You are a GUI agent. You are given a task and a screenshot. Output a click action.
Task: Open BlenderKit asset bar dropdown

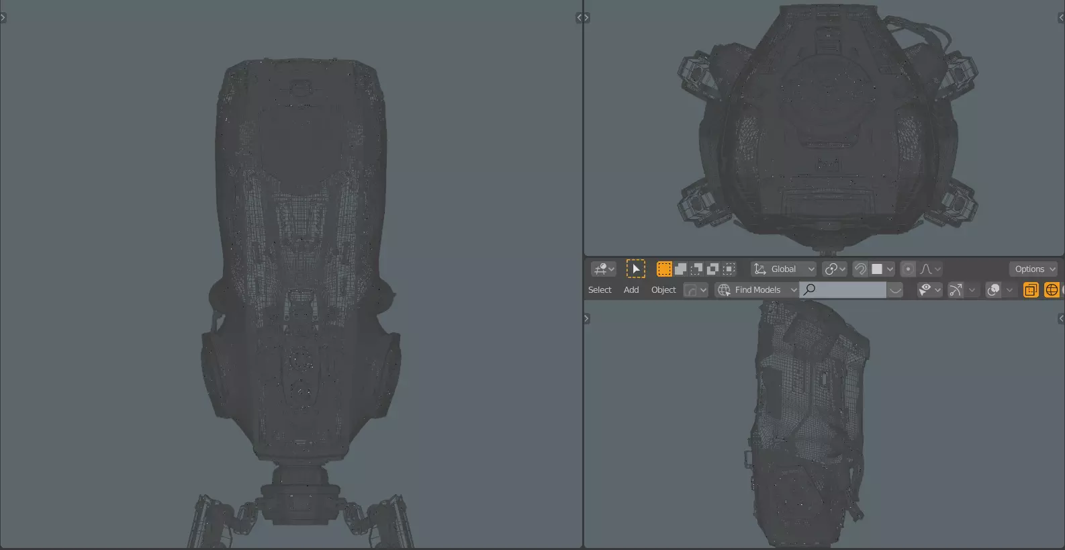[696, 289]
